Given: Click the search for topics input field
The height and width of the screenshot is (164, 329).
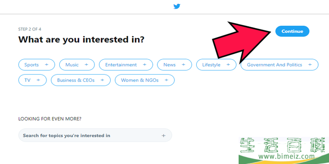Looking at the screenshot, I should 95,135.
